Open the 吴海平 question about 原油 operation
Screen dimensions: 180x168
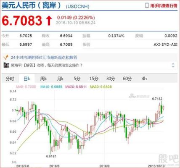point(47,65)
